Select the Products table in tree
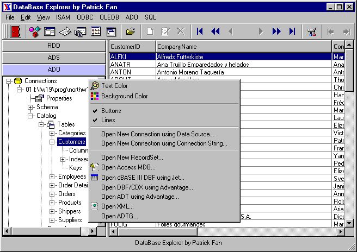This screenshot has width=357, height=252. [70, 203]
